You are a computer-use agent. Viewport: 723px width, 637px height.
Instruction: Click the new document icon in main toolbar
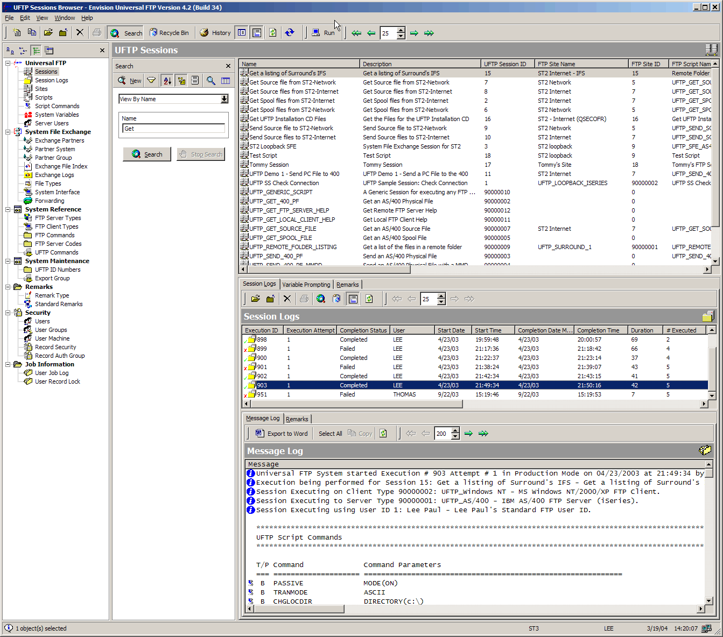point(17,33)
